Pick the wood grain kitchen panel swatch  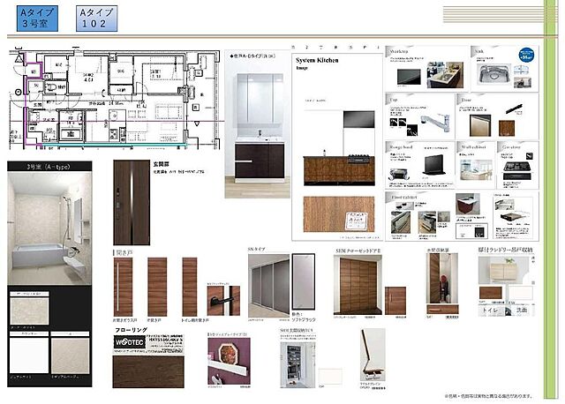pos(332,211)
